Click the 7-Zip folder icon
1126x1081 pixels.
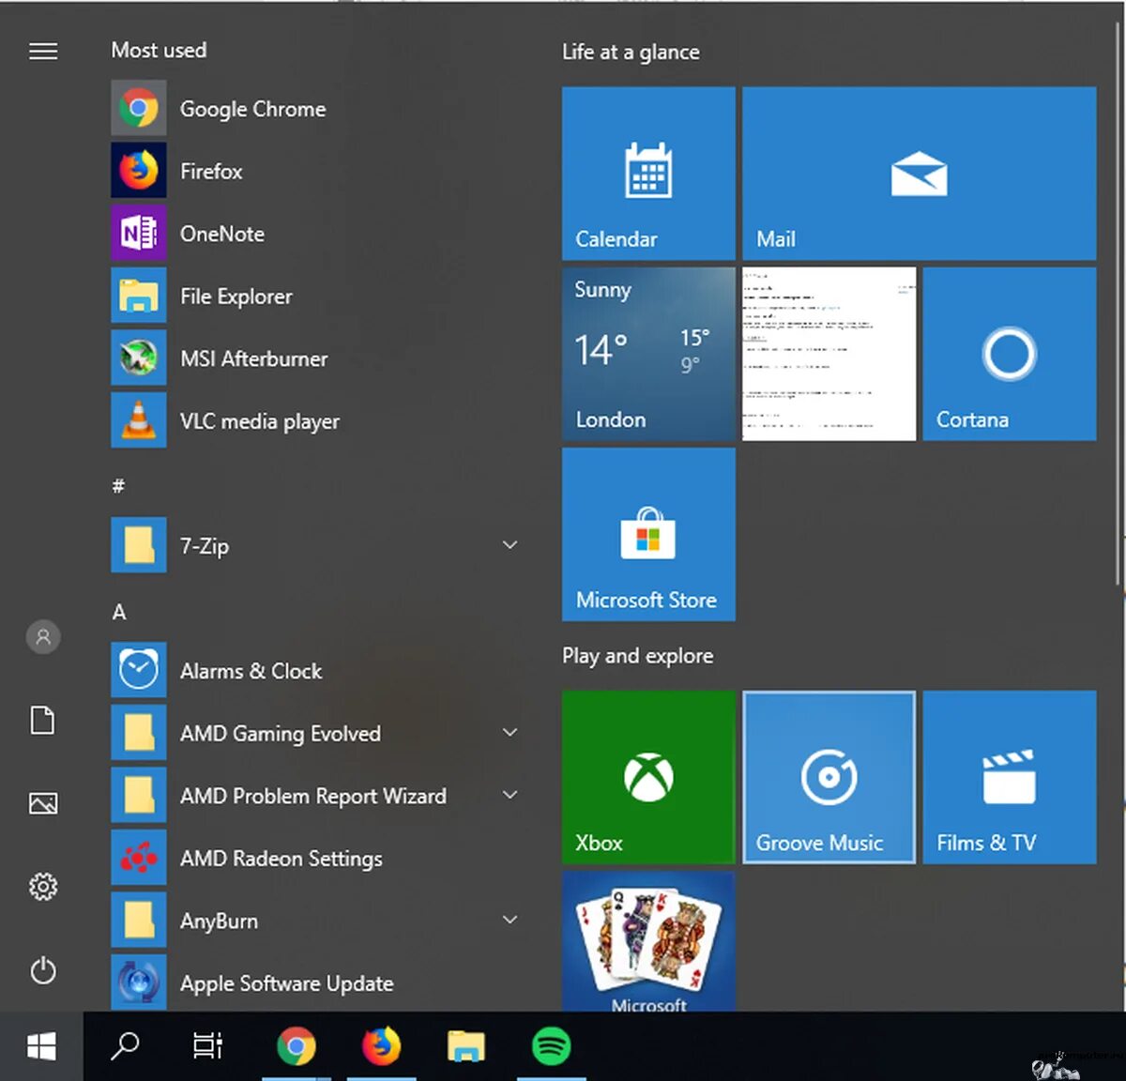[x=139, y=545]
